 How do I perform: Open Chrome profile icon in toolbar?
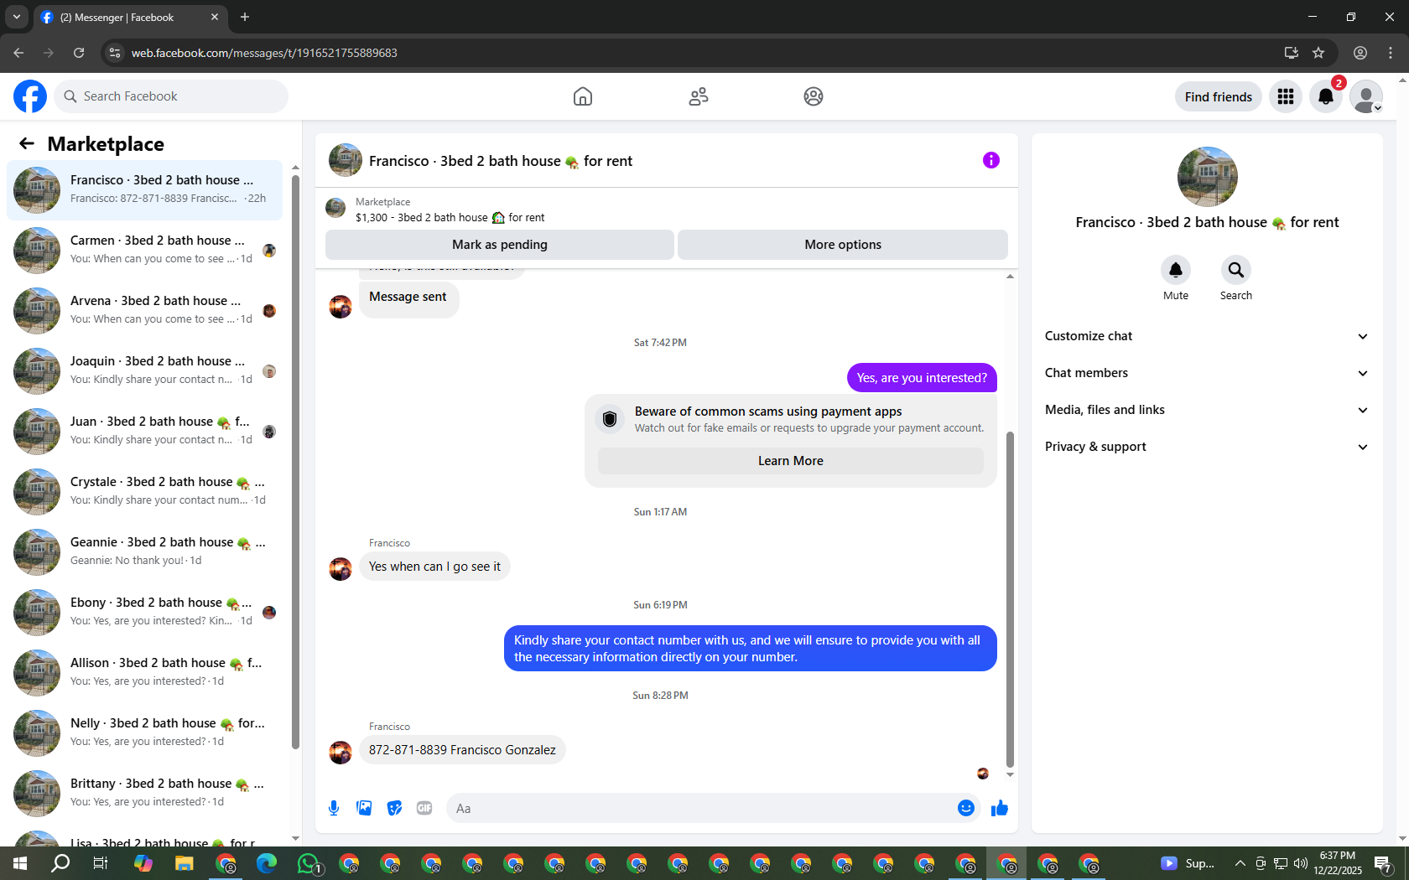(1360, 53)
